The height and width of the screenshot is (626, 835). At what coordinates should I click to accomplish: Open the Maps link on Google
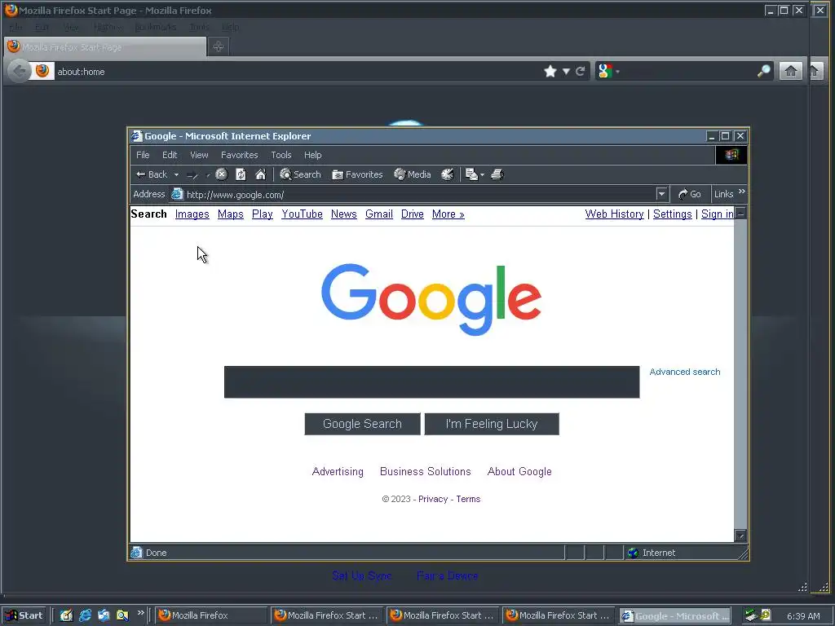click(x=231, y=214)
